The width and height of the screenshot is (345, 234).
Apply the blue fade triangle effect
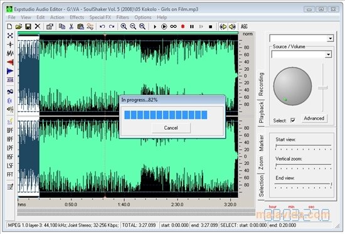click(x=10, y=71)
